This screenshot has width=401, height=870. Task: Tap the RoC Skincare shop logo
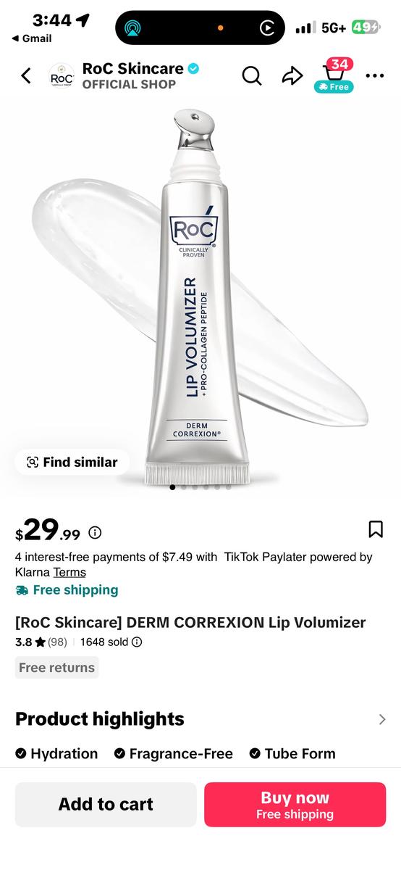[62, 75]
